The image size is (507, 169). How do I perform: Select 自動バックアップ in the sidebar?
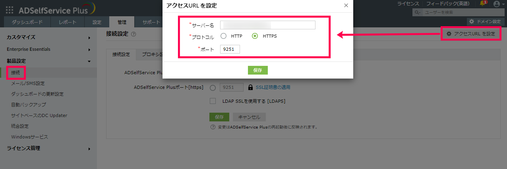click(29, 105)
